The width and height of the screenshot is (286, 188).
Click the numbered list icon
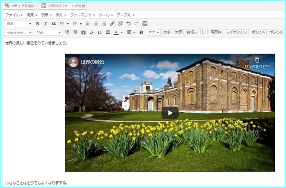coord(75,24)
